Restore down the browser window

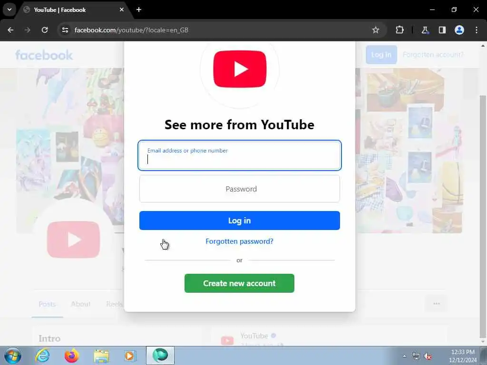pos(454,10)
